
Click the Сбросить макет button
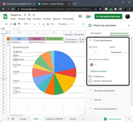click(x=99, y=71)
